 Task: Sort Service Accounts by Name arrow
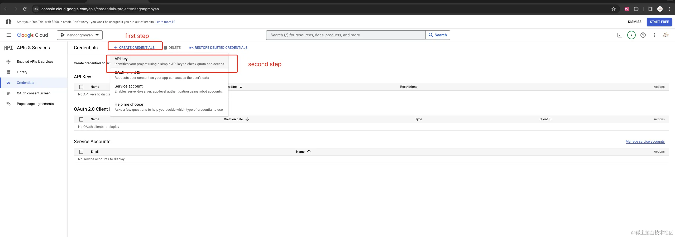(x=309, y=152)
